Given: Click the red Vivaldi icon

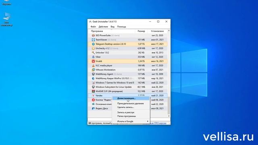Looking at the screenshot, I should [x=93, y=61].
